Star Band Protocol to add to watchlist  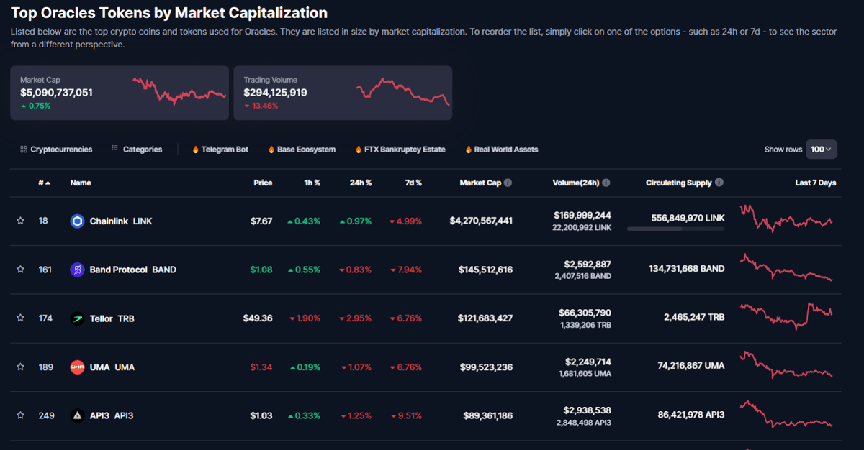click(20, 270)
